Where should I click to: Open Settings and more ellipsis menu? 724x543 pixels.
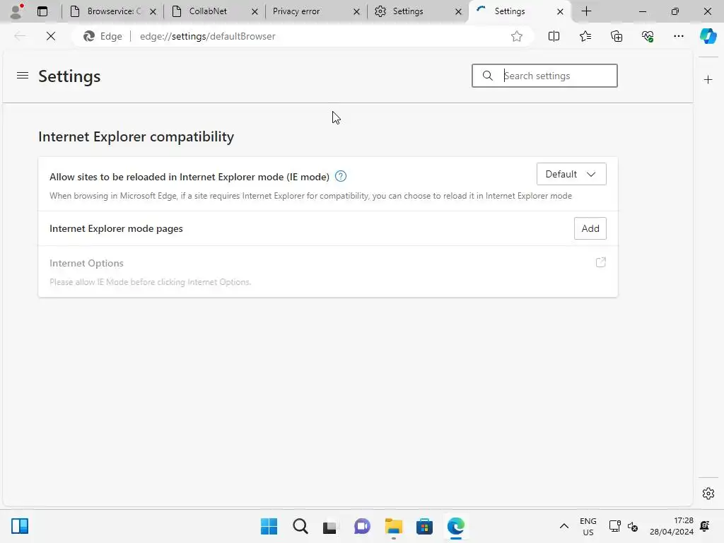point(678,36)
